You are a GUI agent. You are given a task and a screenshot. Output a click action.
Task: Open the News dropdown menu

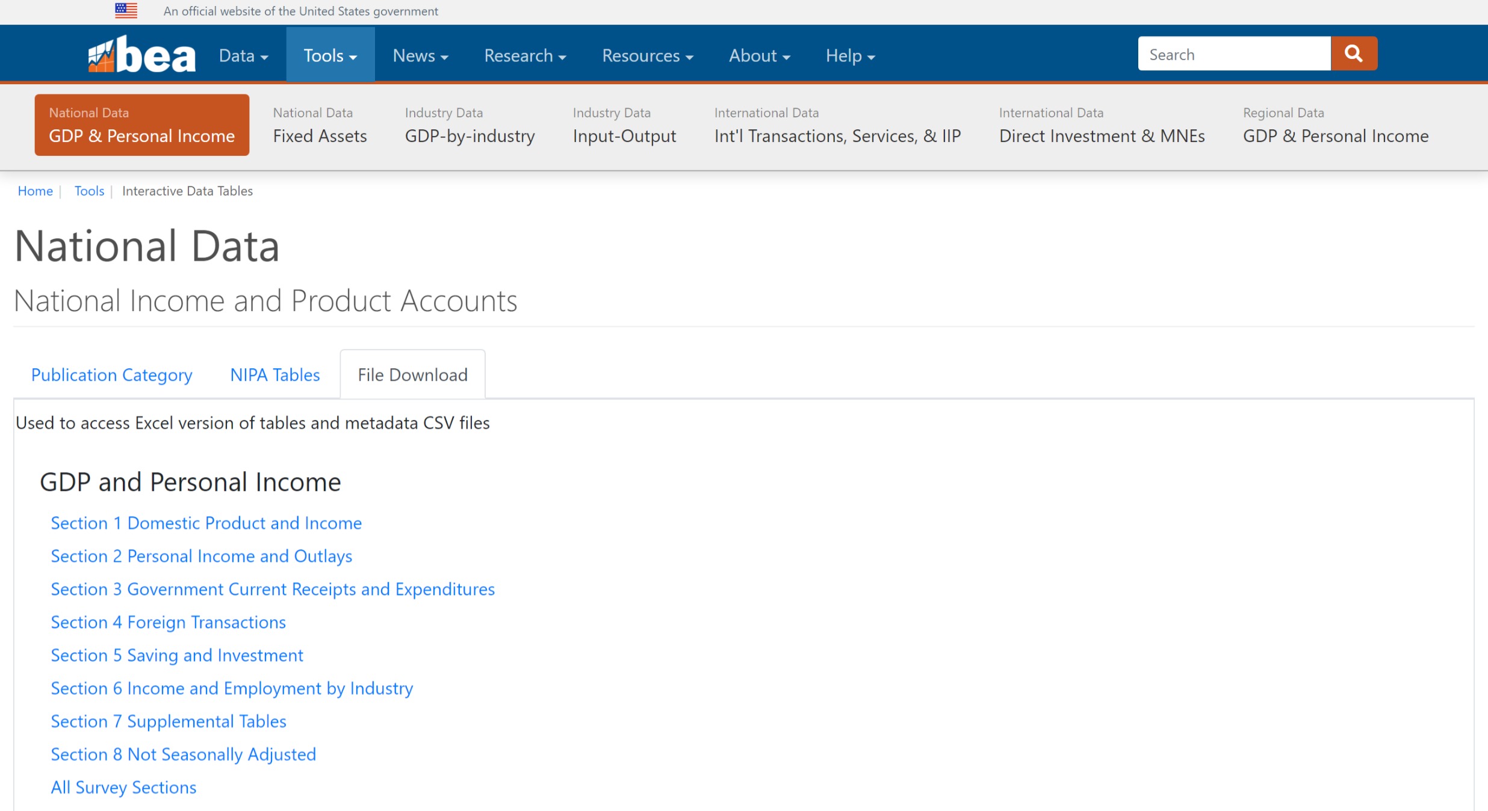420,56
